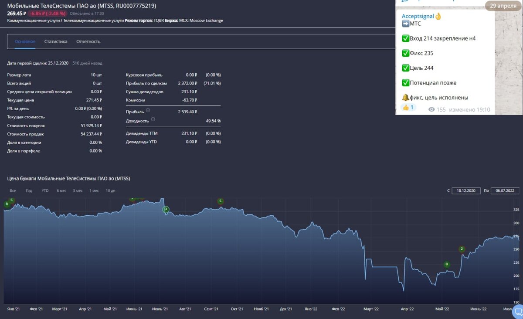Screen dimensions: 523x319
Task: Open the info icon next to Прибыль
Action: (x=148, y=110)
